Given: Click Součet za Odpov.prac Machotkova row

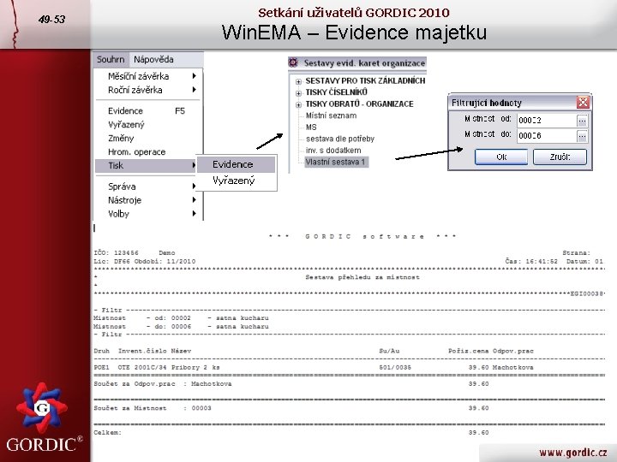Looking at the screenshot, I should pyautogui.click(x=291, y=384).
